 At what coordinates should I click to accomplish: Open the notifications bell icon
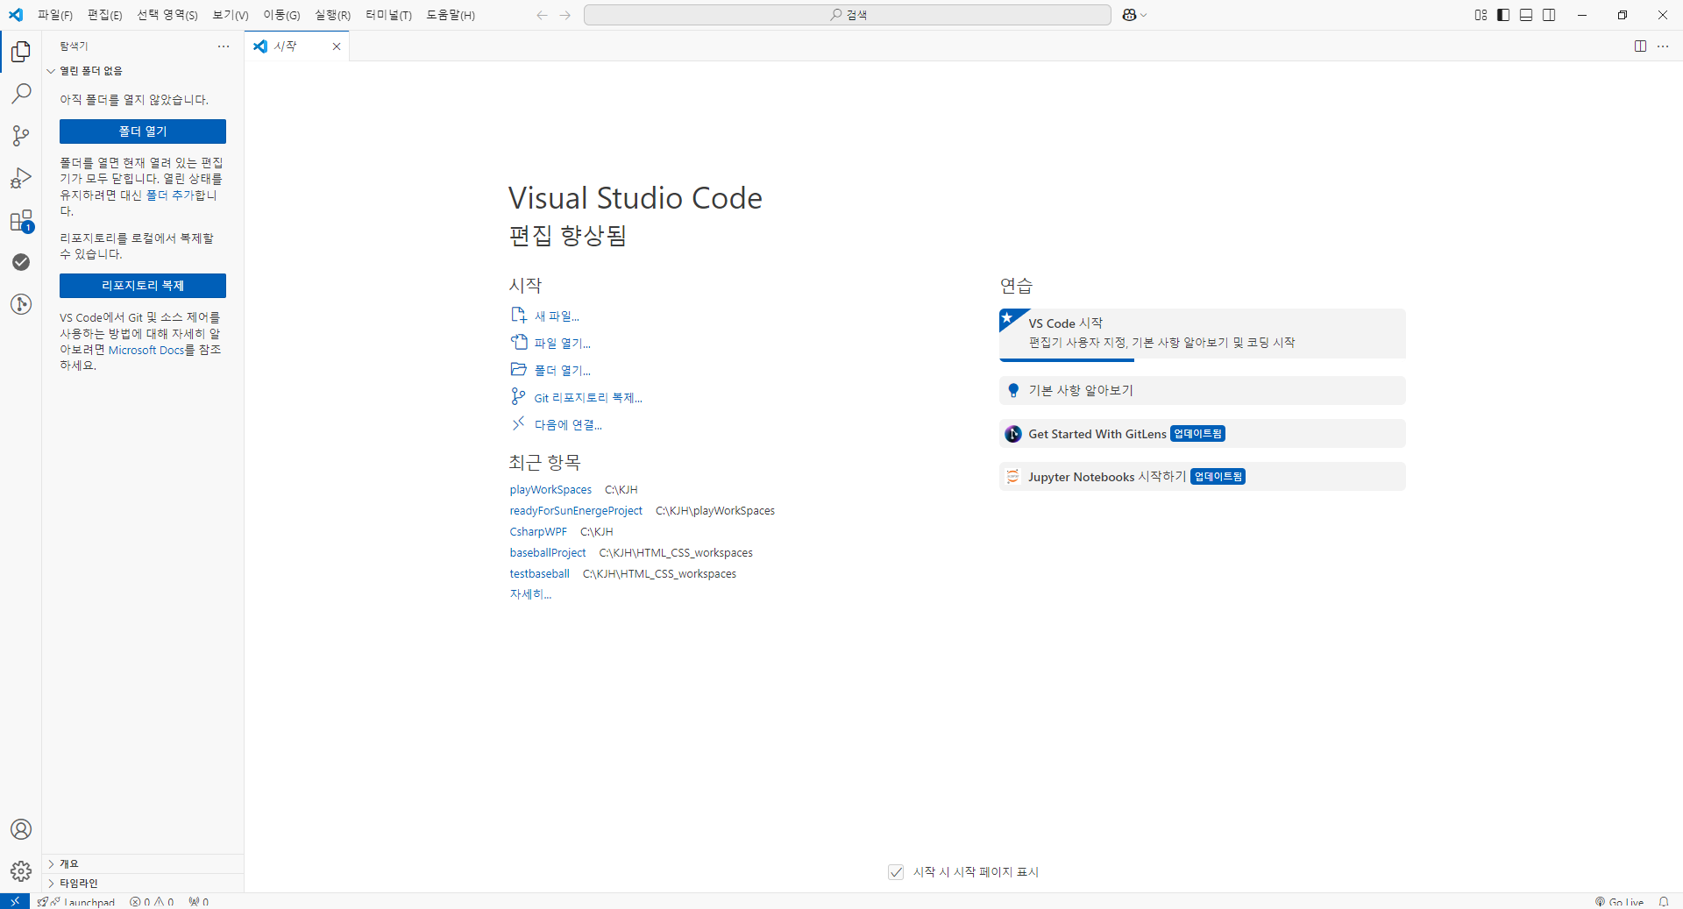click(1664, 901)
